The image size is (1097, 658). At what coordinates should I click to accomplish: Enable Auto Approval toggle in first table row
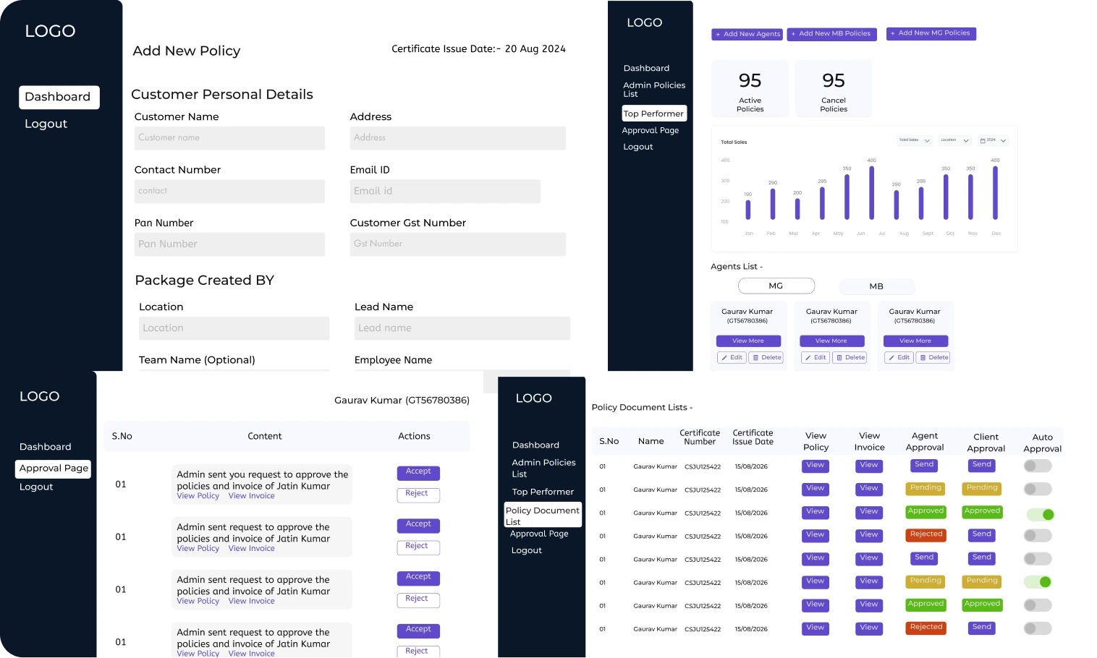click(1037, 466)
